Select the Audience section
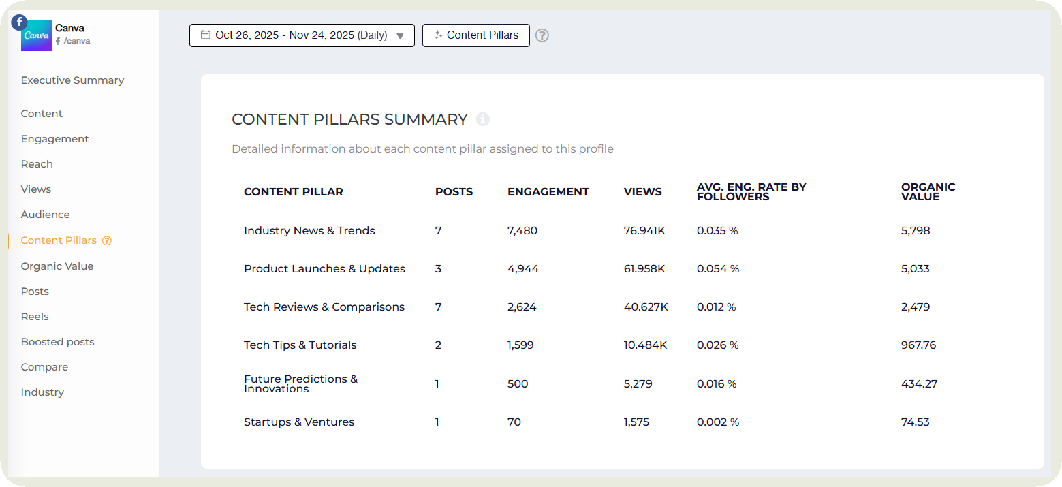The height and width of the screenshot is (487, 1062). [x=45, y=214]
